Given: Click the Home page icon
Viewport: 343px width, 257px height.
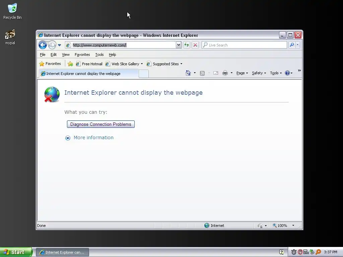Looking at the screenshot, I should [x=188, y=73].
